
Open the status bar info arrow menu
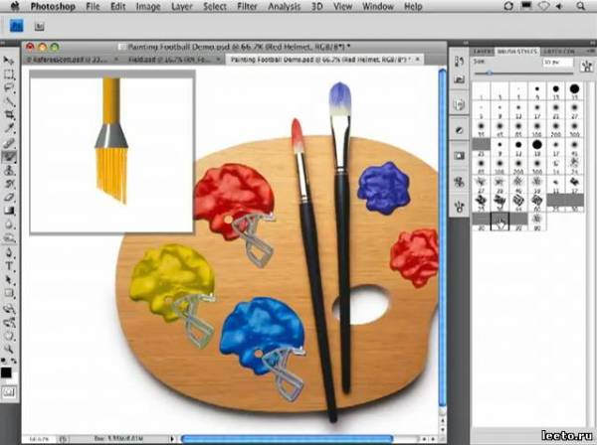coord(172,438)
